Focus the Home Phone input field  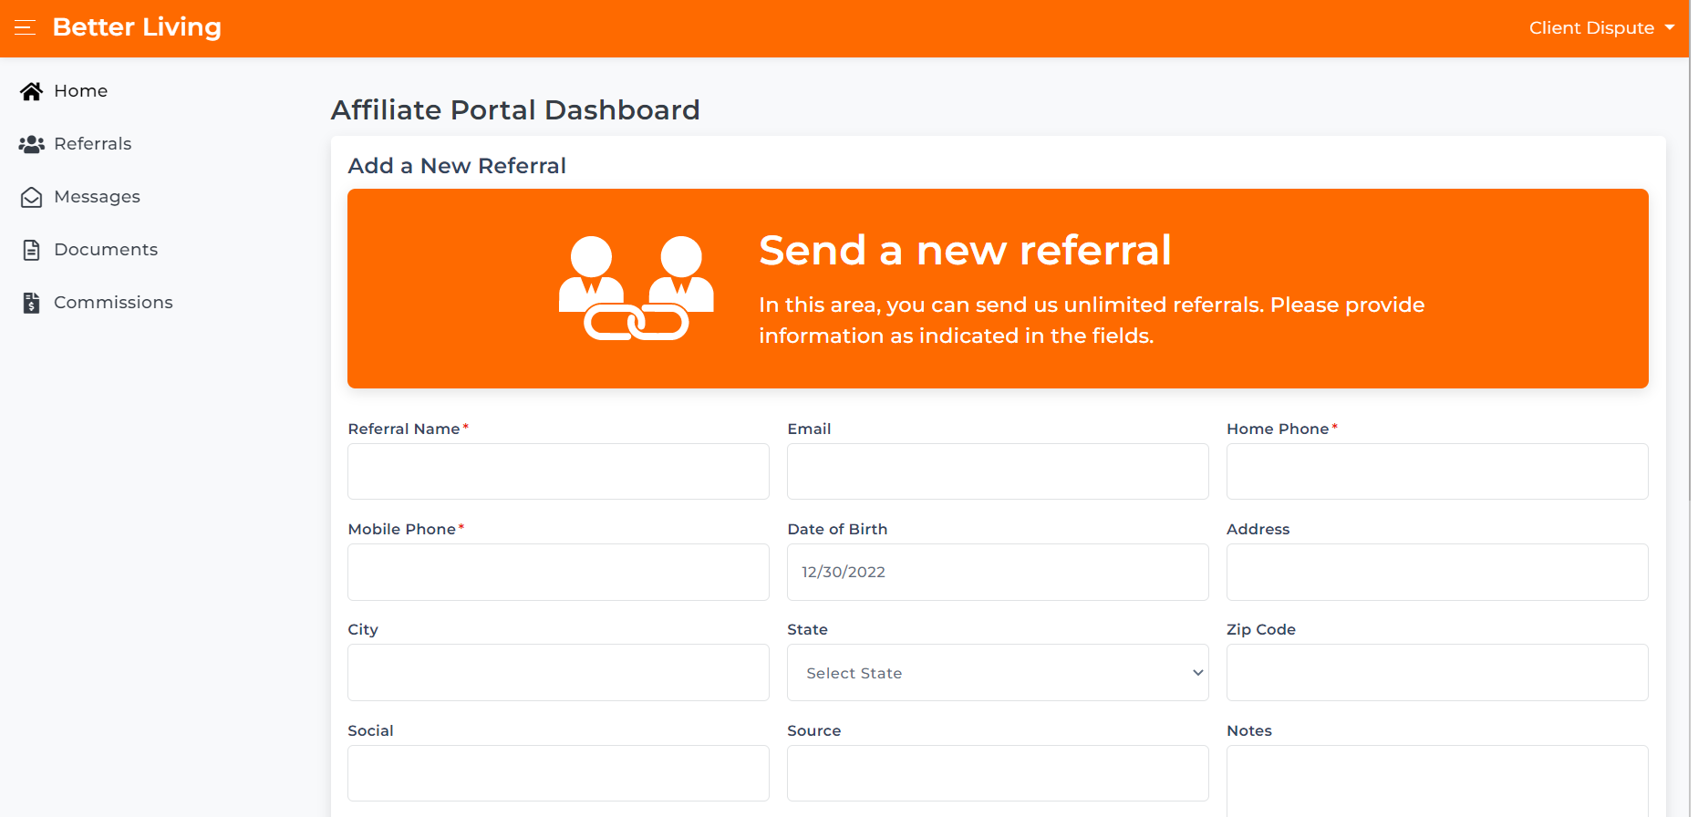click(1437, 471)
